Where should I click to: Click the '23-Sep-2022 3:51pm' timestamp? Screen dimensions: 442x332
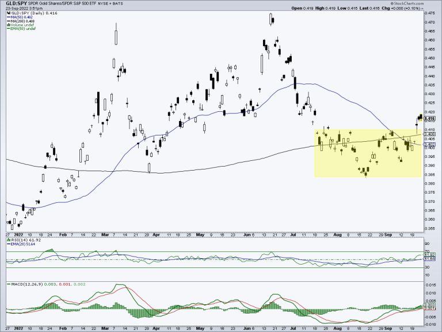24,9
